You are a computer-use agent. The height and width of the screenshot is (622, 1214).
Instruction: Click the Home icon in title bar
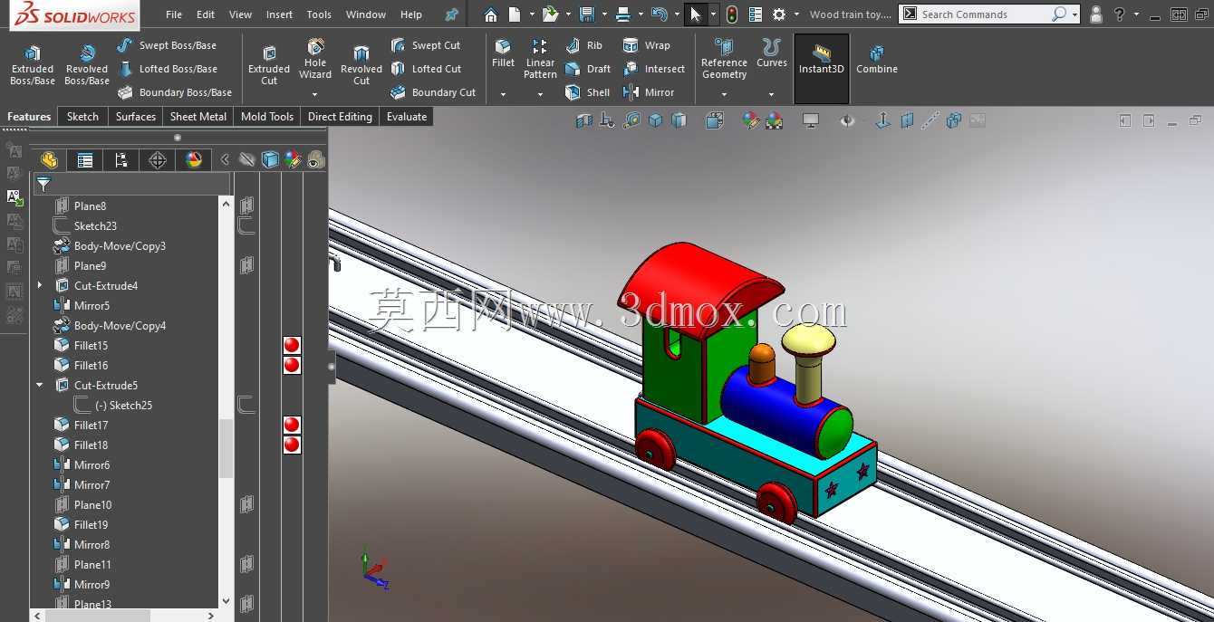tap(490, 14)
